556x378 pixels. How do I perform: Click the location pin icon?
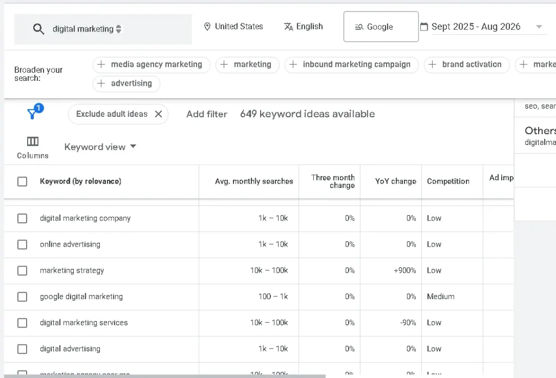pyautogui.click(x=207, y=27)
